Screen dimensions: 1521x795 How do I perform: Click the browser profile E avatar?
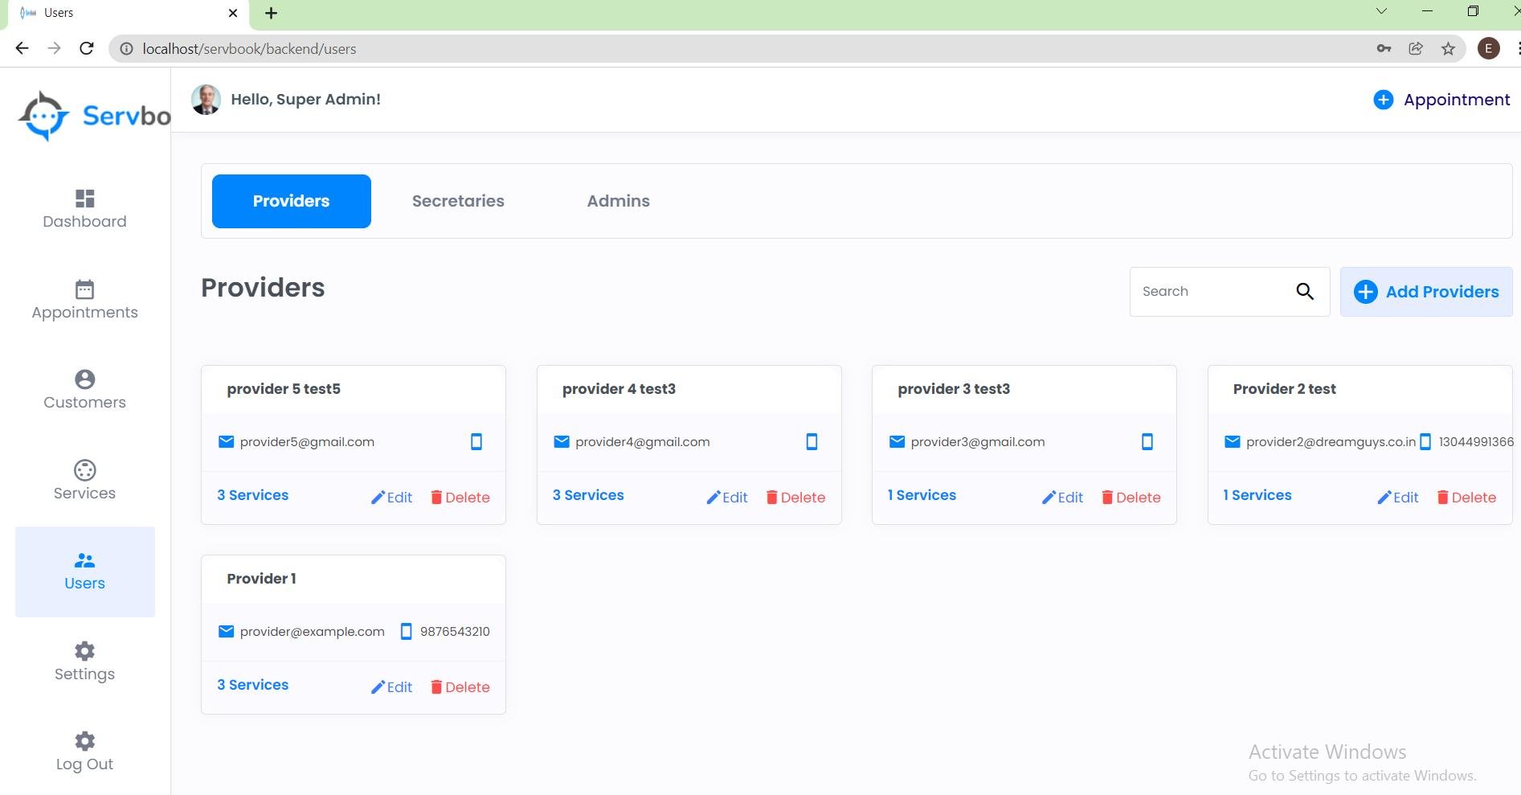1488,48
